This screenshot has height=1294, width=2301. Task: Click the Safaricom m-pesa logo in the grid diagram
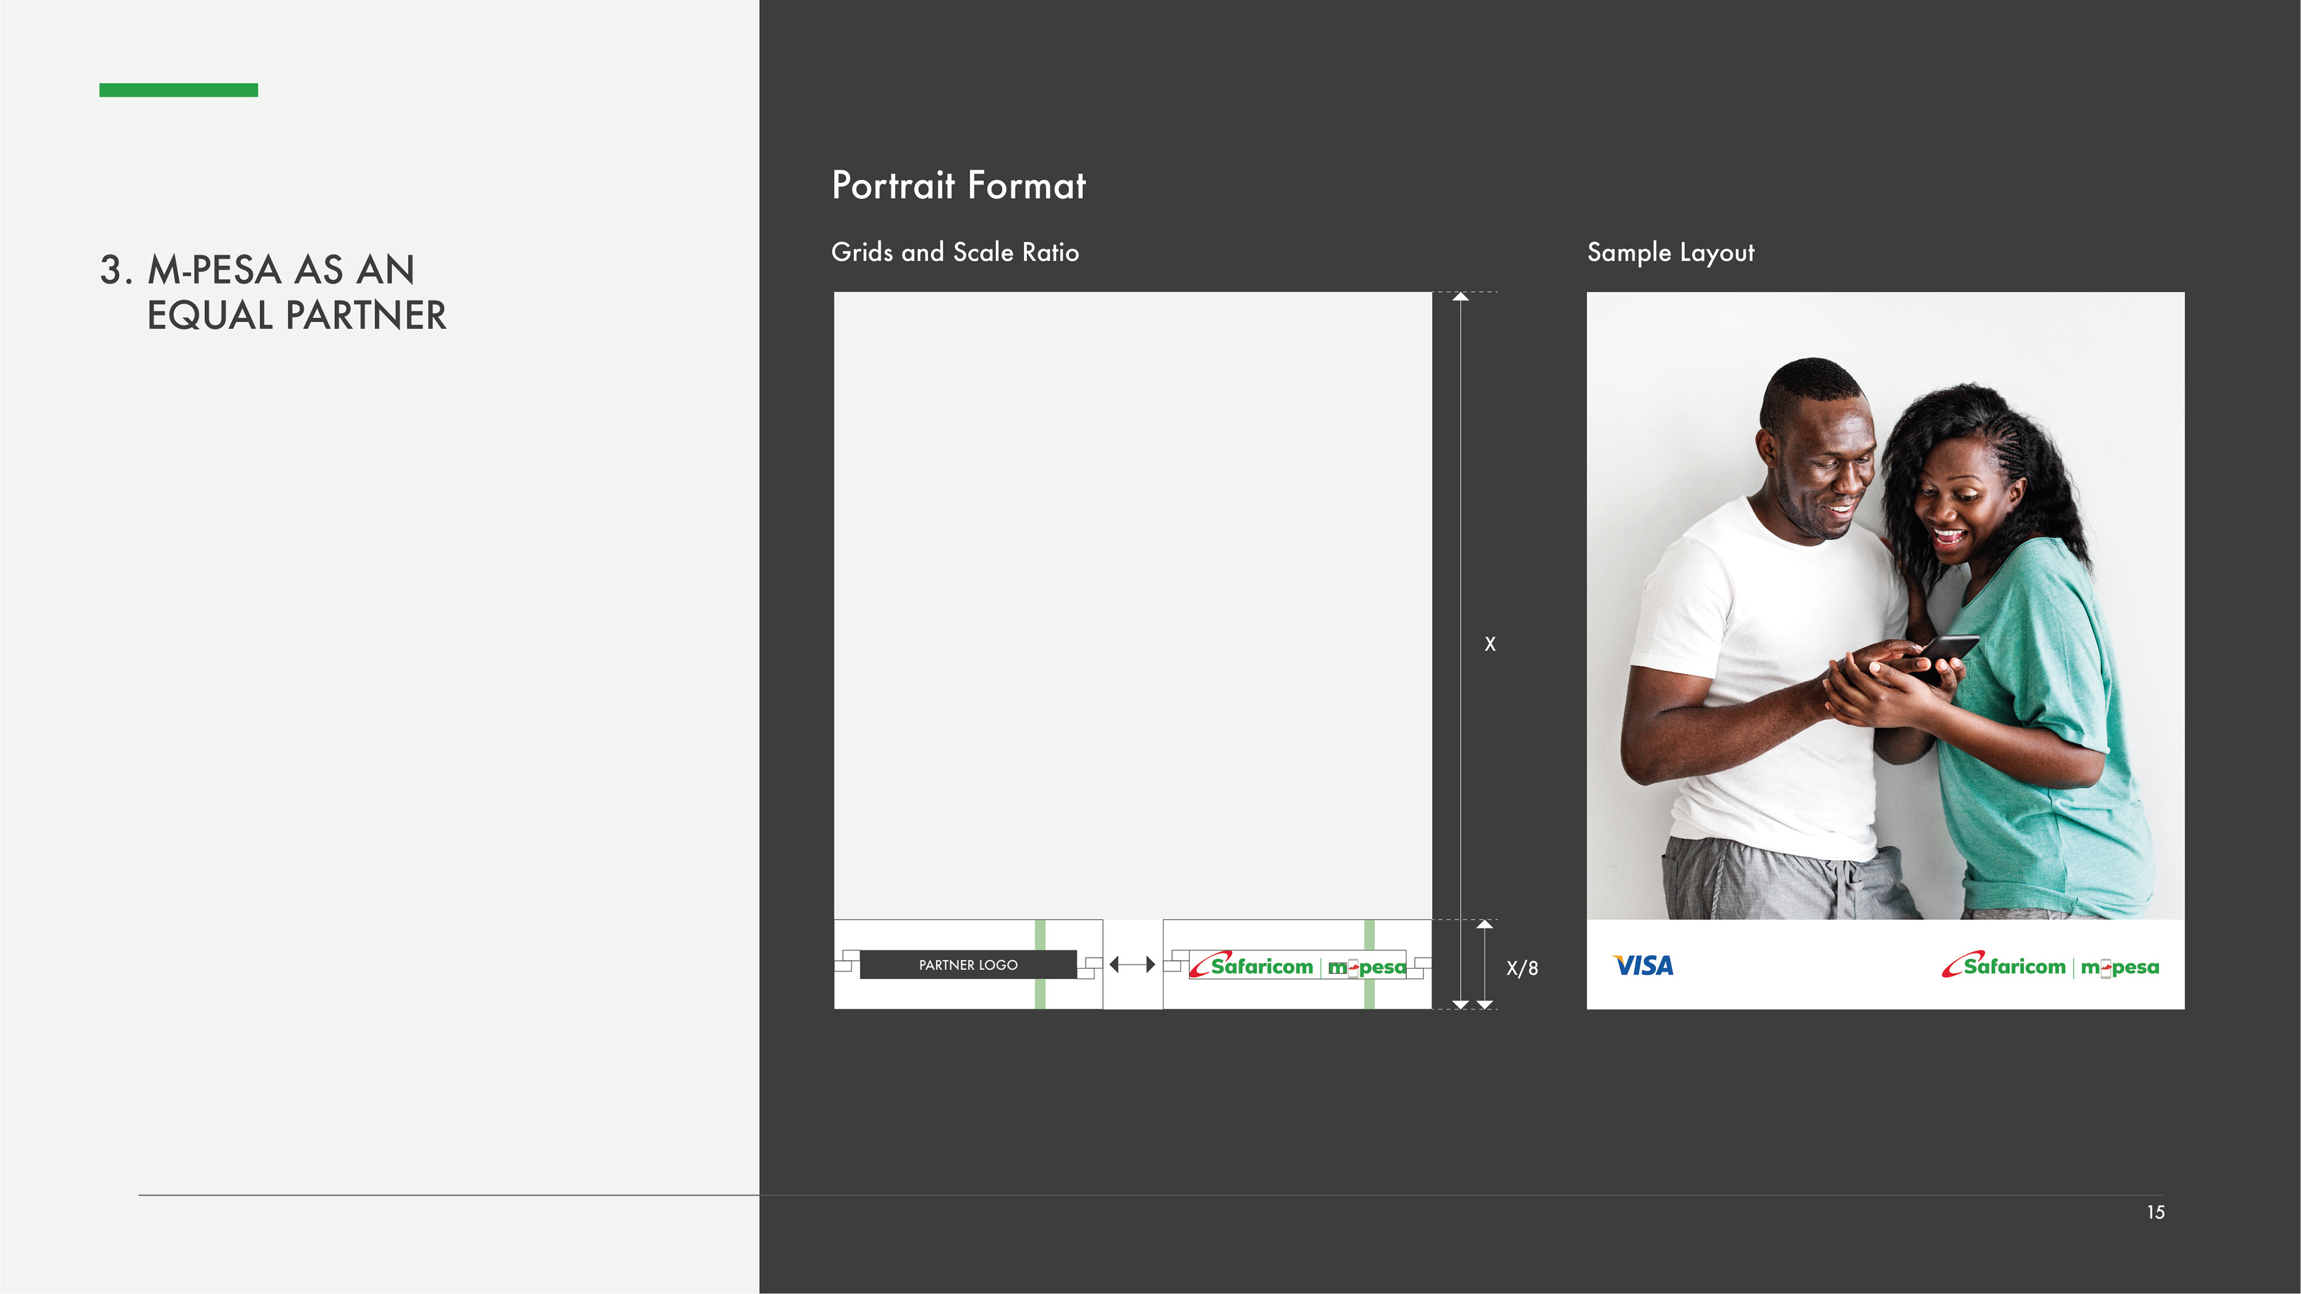(1298, 965)
